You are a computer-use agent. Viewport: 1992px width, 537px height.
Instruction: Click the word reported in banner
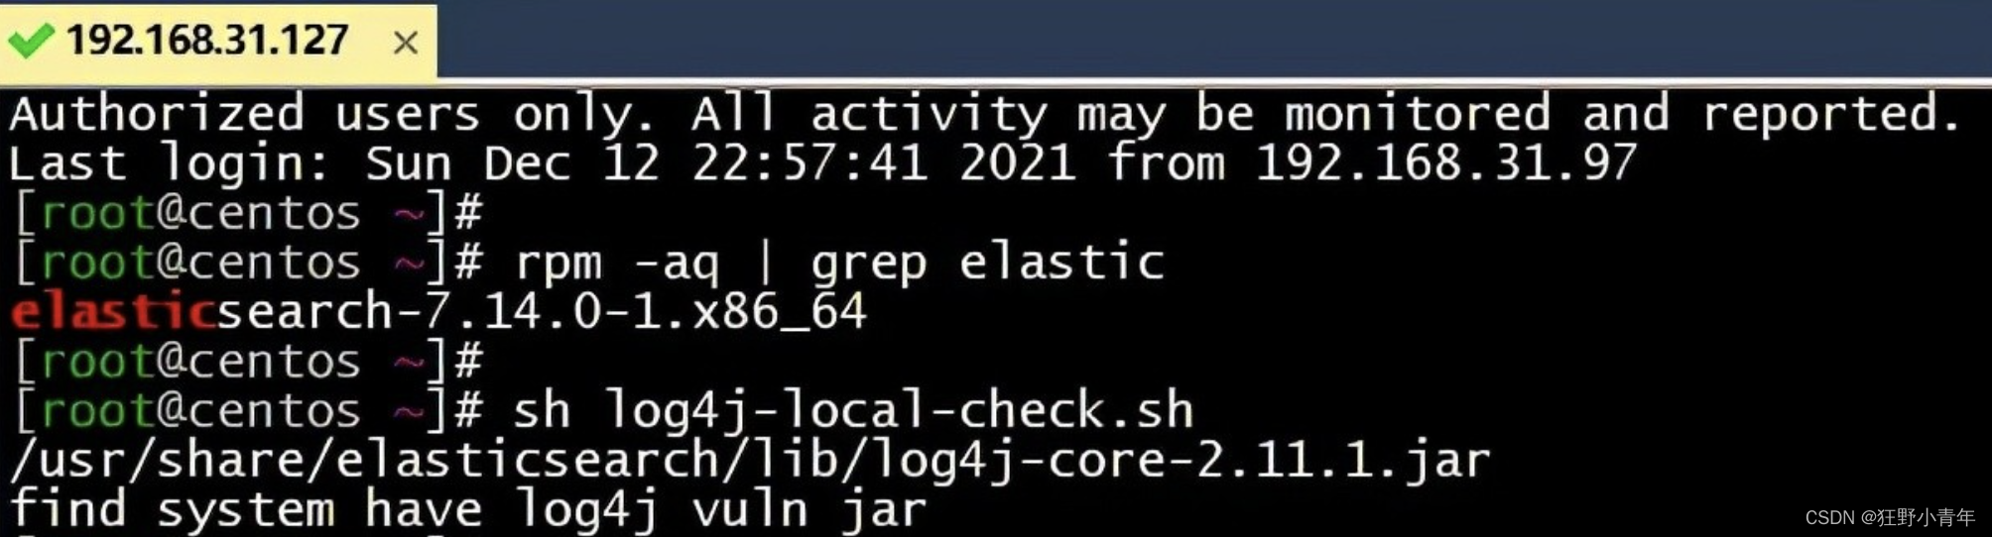pos(1831,113)
